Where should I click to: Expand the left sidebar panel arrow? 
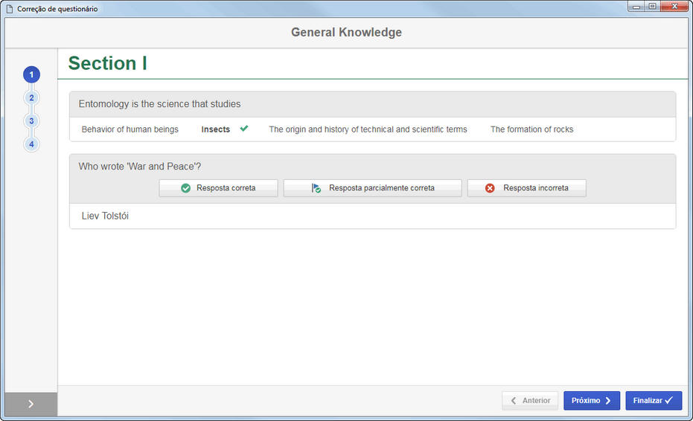tap(31, 404)
